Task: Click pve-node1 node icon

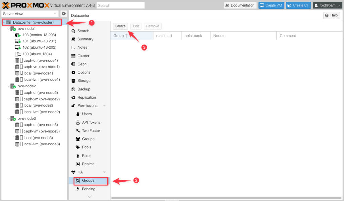Action: click(x=13, y=29)
